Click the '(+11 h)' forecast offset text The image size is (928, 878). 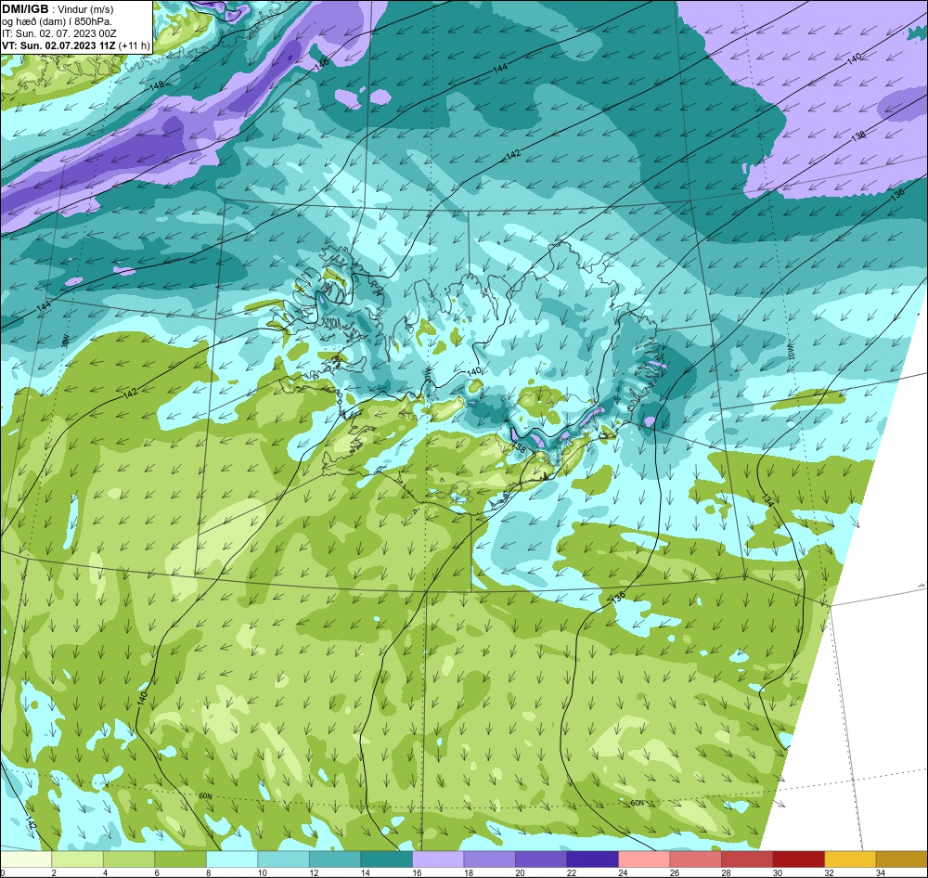135,45
